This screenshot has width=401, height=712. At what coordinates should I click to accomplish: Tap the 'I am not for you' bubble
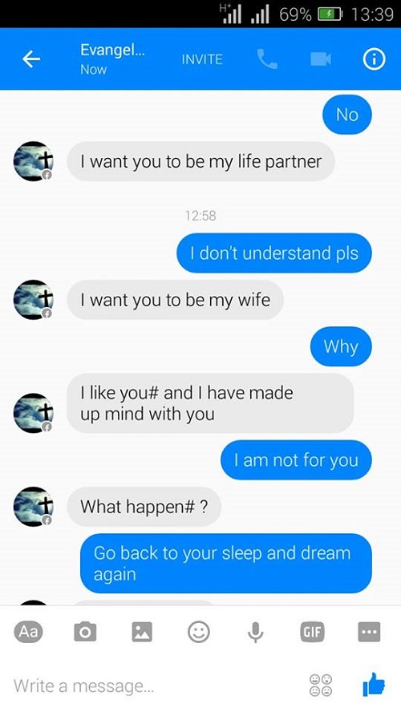pos(296,460)
